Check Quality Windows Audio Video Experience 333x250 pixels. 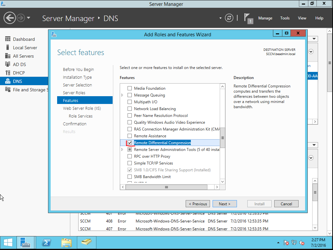[129, 122]
